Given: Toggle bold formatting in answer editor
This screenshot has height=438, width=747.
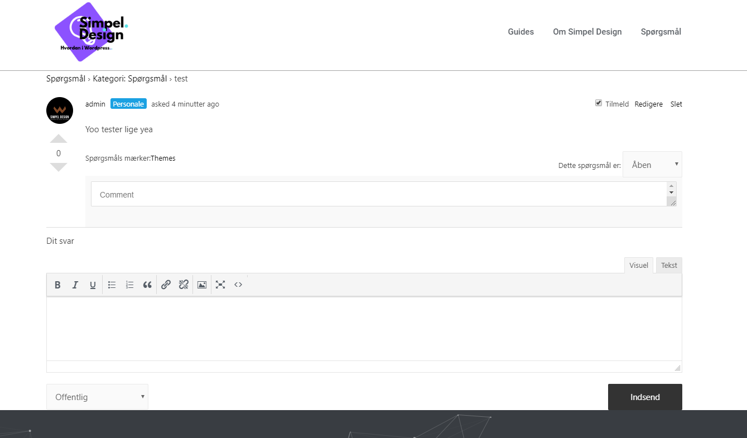Looking at the screenshot, I should pos(57,285).
